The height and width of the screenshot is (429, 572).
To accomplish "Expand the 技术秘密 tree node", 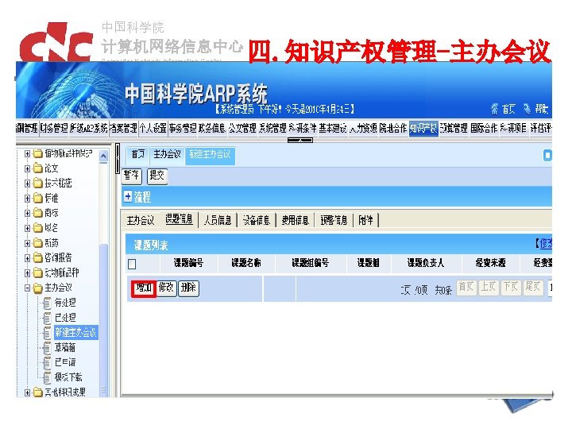I will point(27,184).
